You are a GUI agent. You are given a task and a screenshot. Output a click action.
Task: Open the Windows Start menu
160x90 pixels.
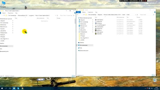click(2, 88)
